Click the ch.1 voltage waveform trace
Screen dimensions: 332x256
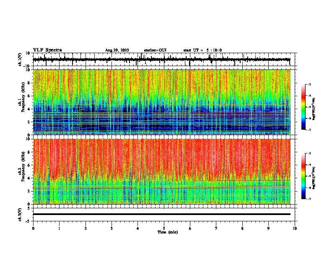click(x=161, y=59)
